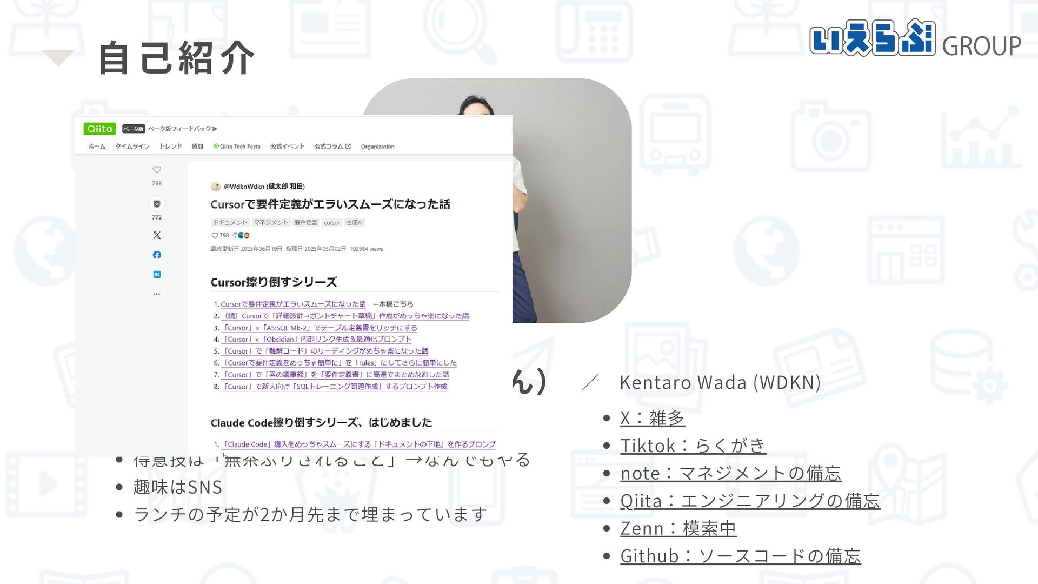Open the Github：ソースコードの備忘 link
Screen dimensions: 1038x584
coord(740,556)
